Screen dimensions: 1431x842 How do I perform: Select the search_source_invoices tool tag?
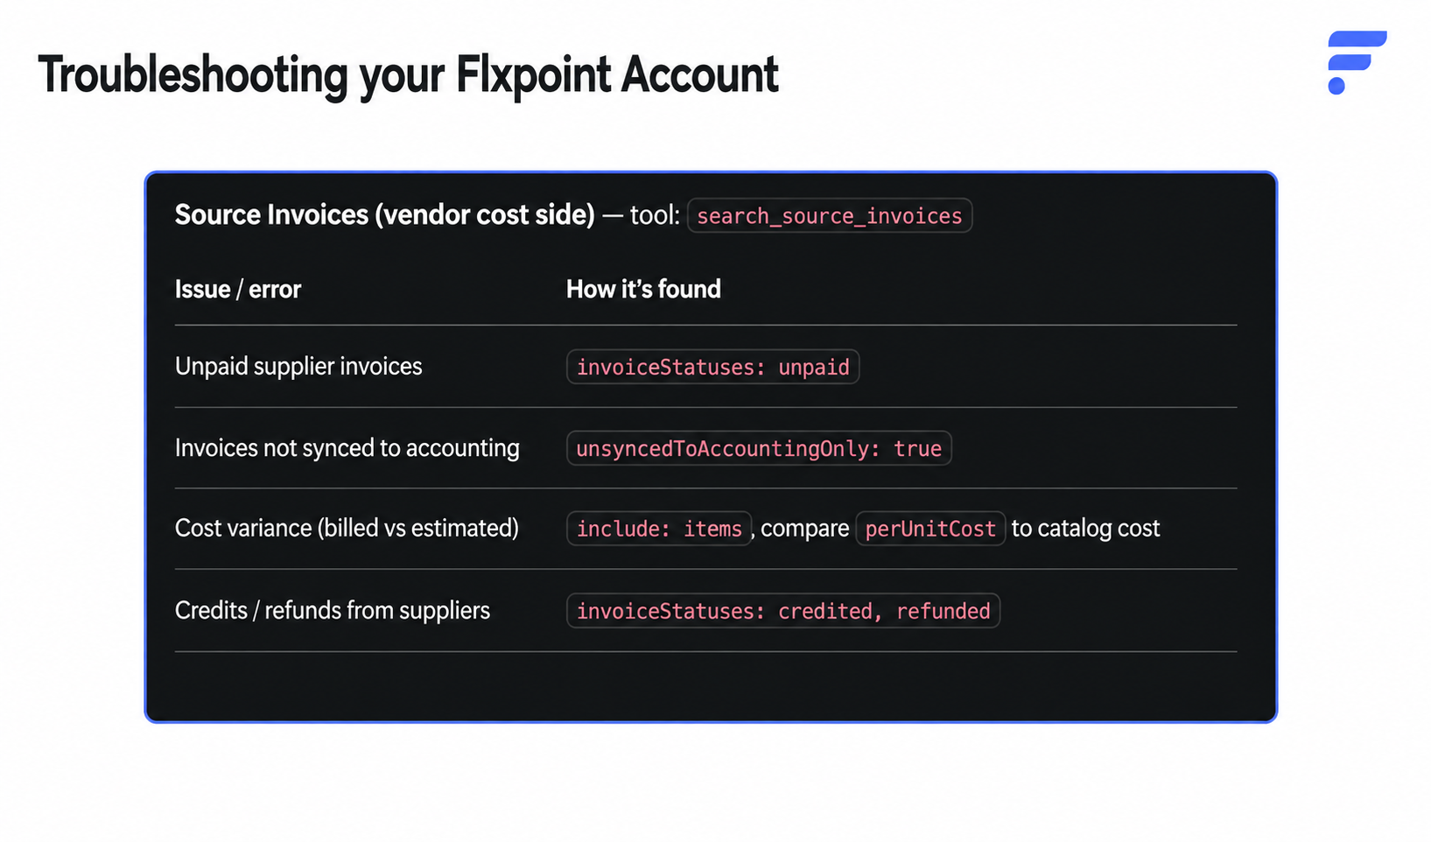pos(829,215)
